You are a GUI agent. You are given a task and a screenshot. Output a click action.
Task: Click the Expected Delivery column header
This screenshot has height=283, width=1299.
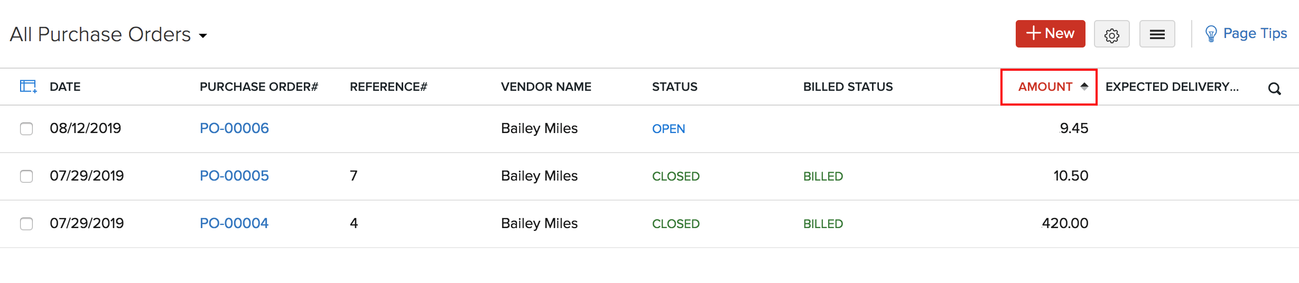pyautogui.click(x=1172, y=87)
